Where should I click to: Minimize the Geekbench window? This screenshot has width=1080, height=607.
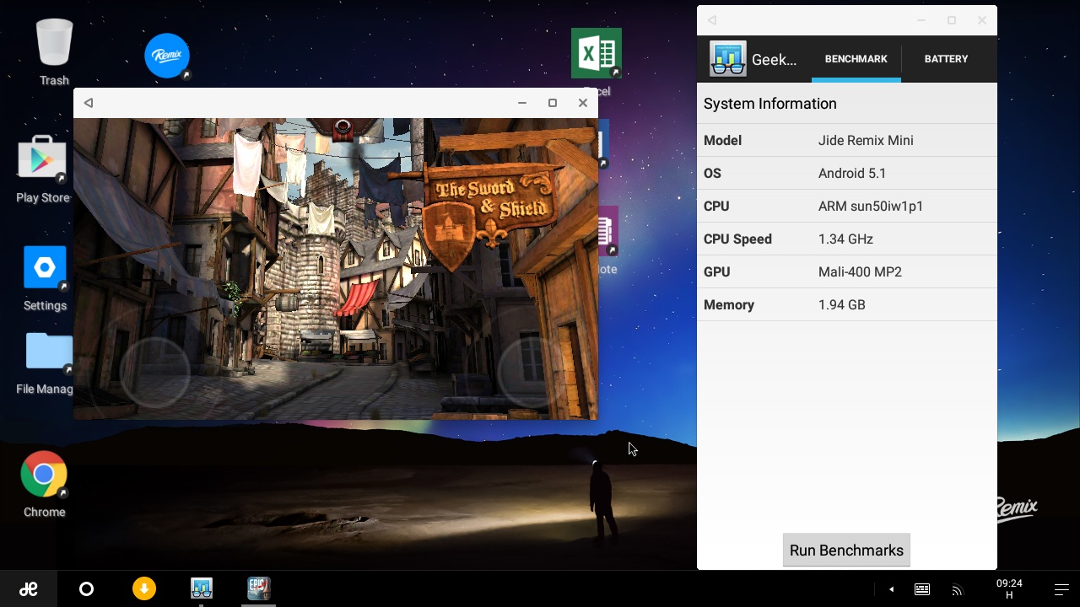click(921, 20)
